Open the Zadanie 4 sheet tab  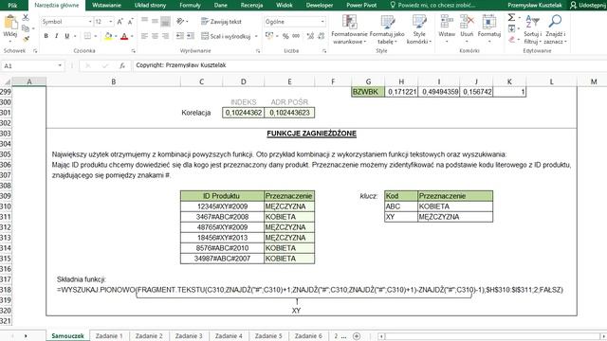tap(229, 336)
